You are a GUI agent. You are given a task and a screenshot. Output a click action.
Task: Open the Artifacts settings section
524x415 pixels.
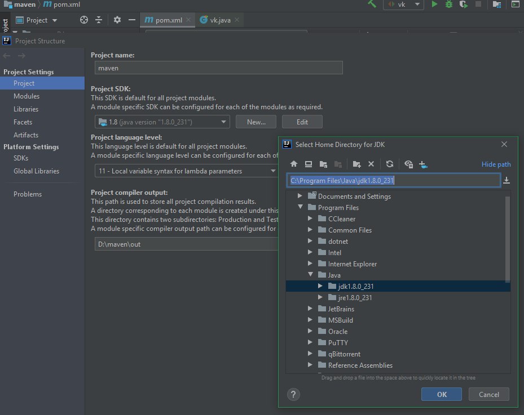pos(26,135)
